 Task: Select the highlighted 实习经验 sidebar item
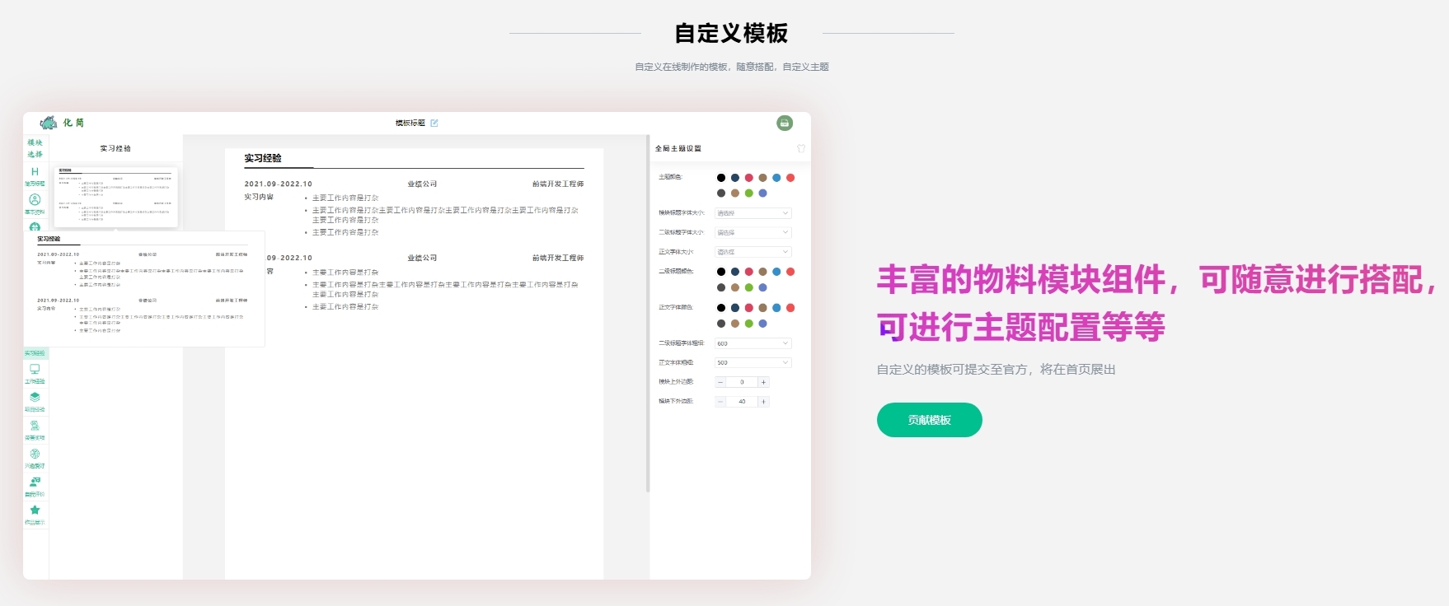tap(35, 353)
